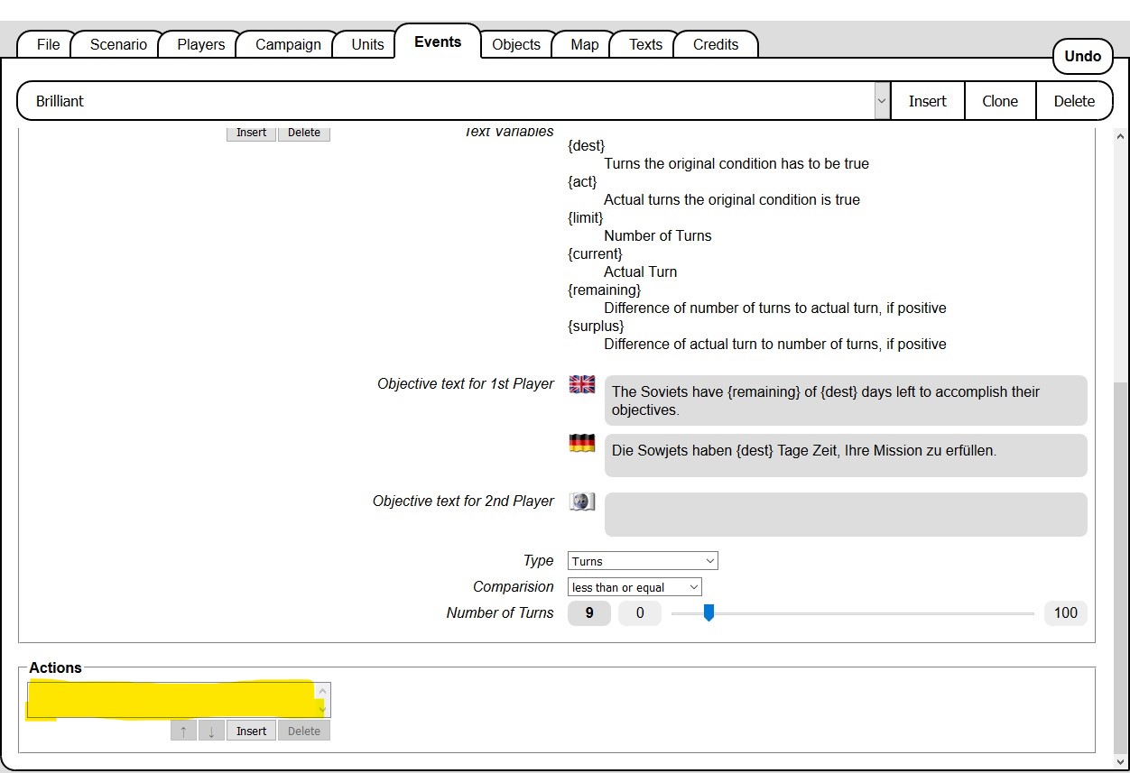Click the German flag icon
The image size is (1130, 773).
582,443
